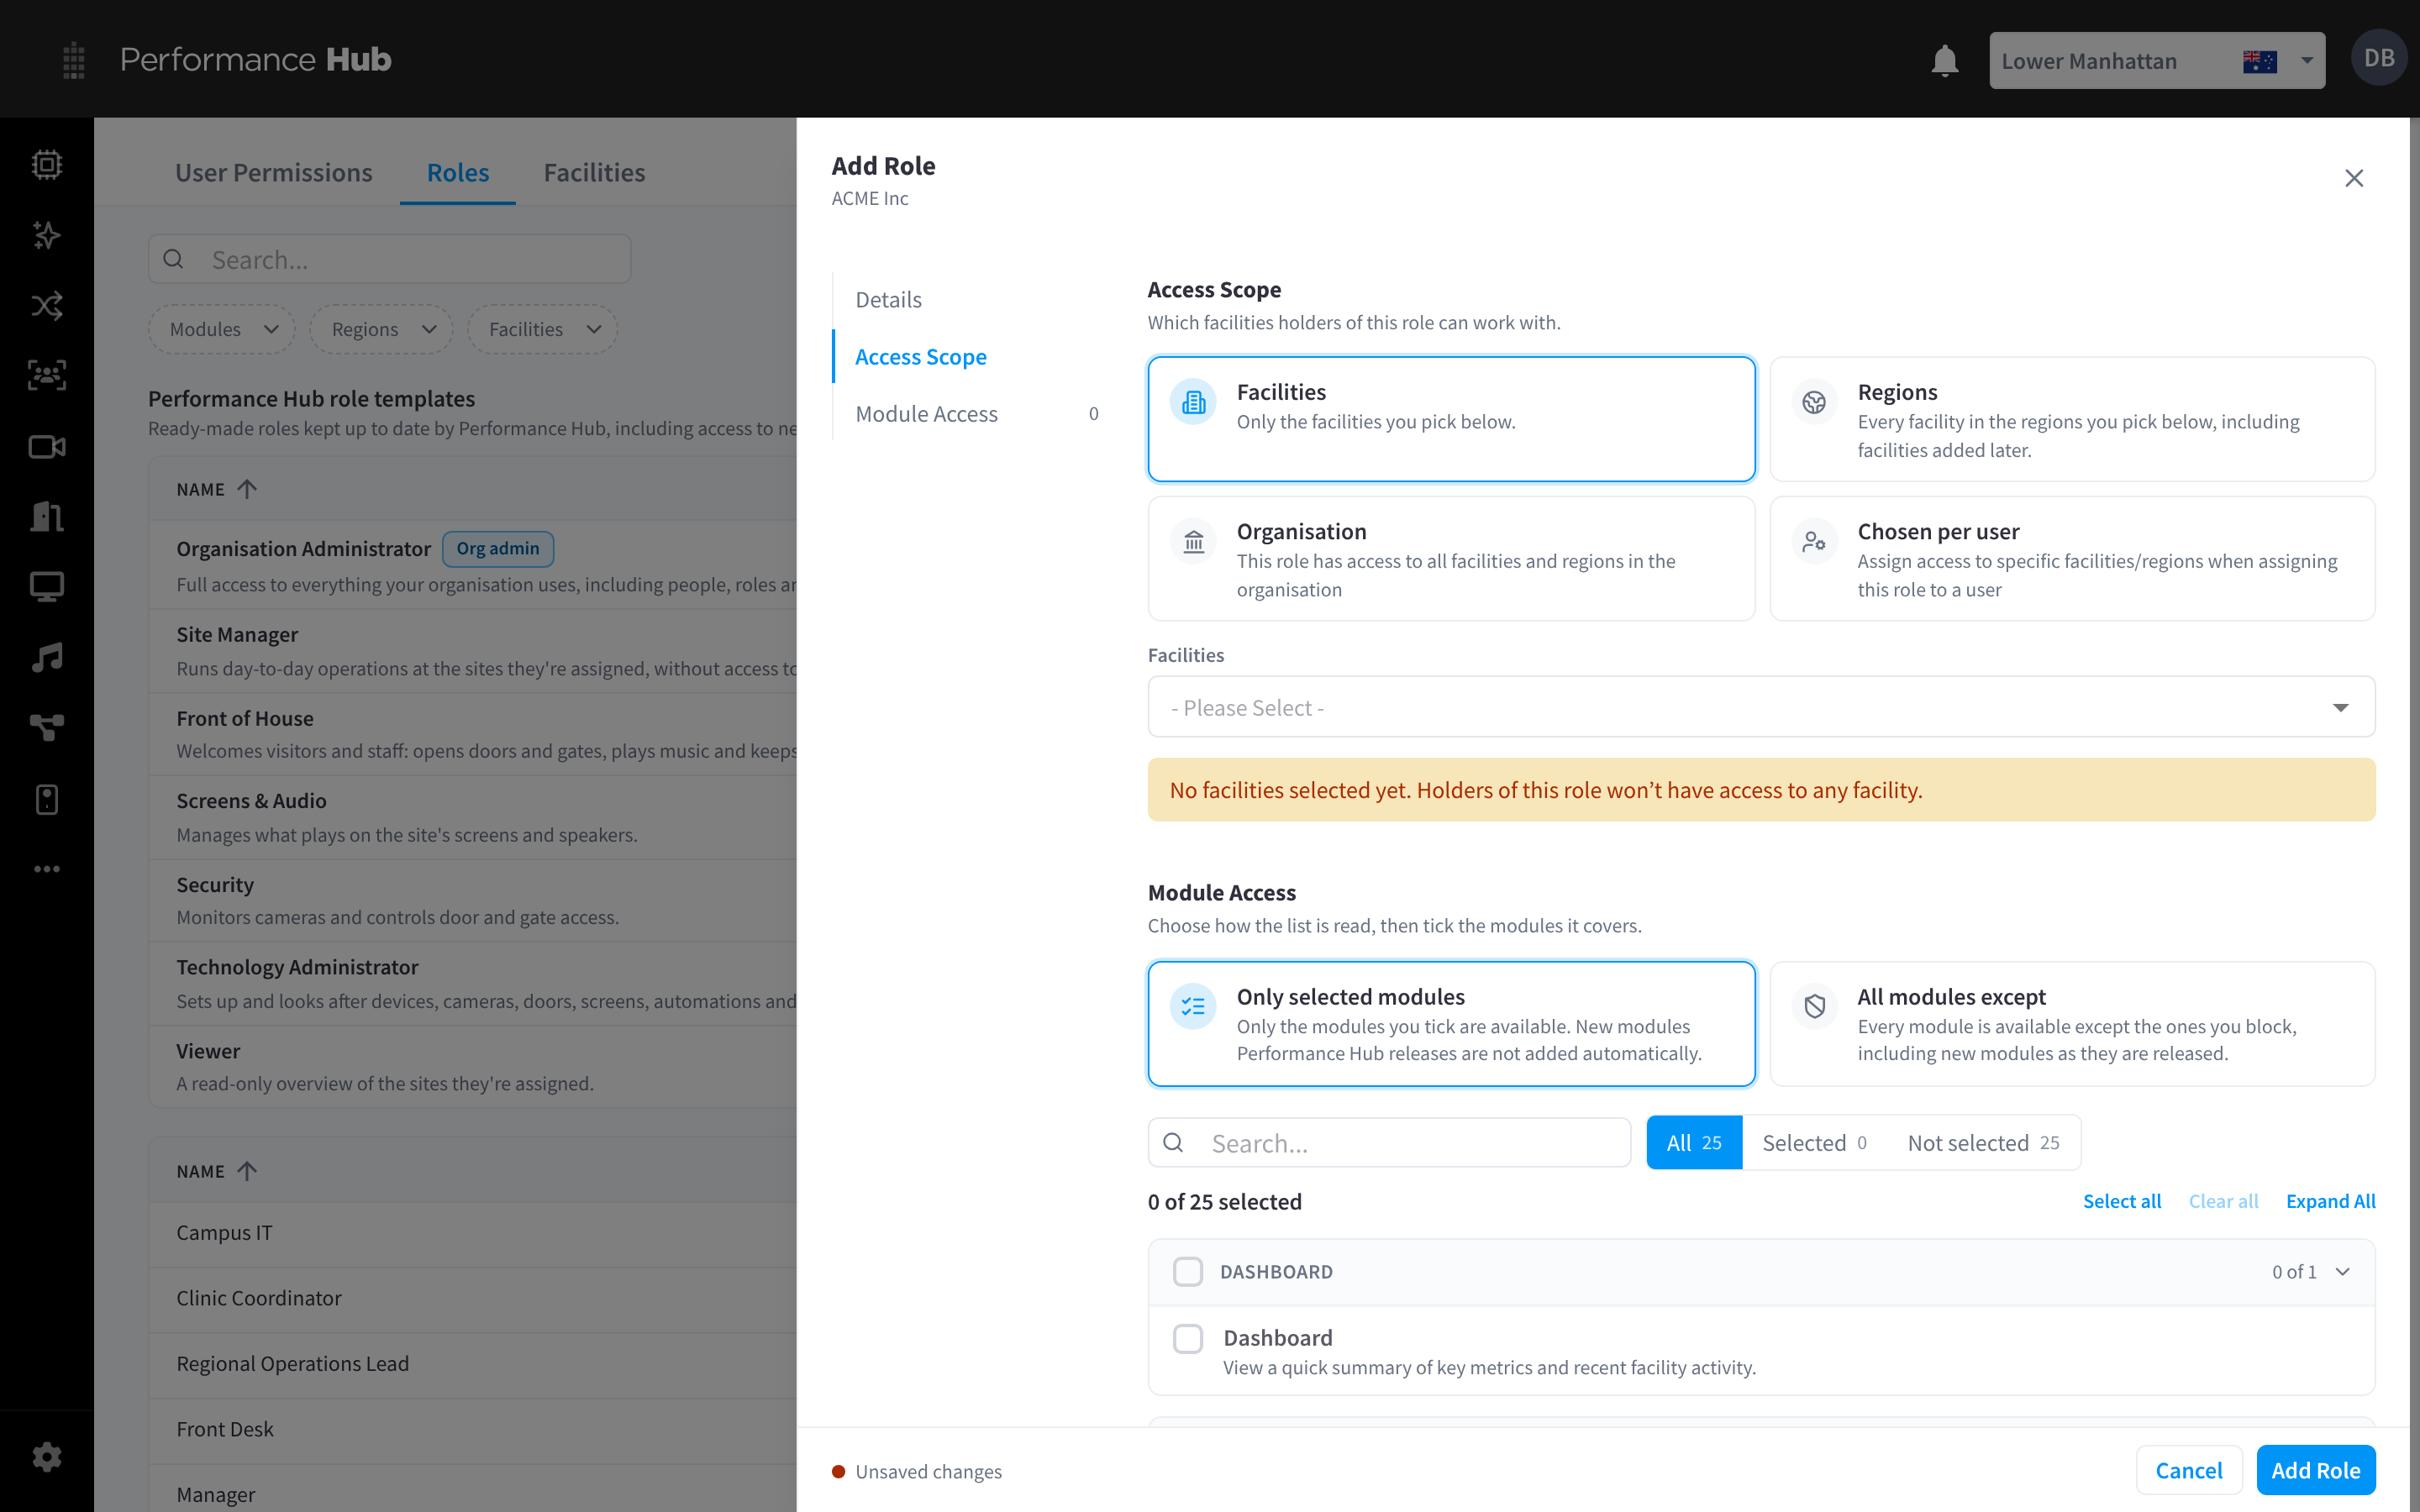The image size is (2420, 1512).
Task: Open the Facilities Please Select dropdown
Action: pyautogui.click(x=1761, y=707)
